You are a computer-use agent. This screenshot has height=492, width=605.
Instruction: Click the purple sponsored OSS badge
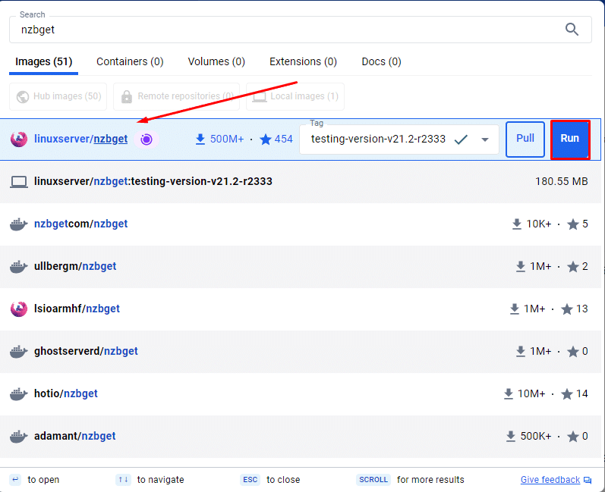click(147, 139)
